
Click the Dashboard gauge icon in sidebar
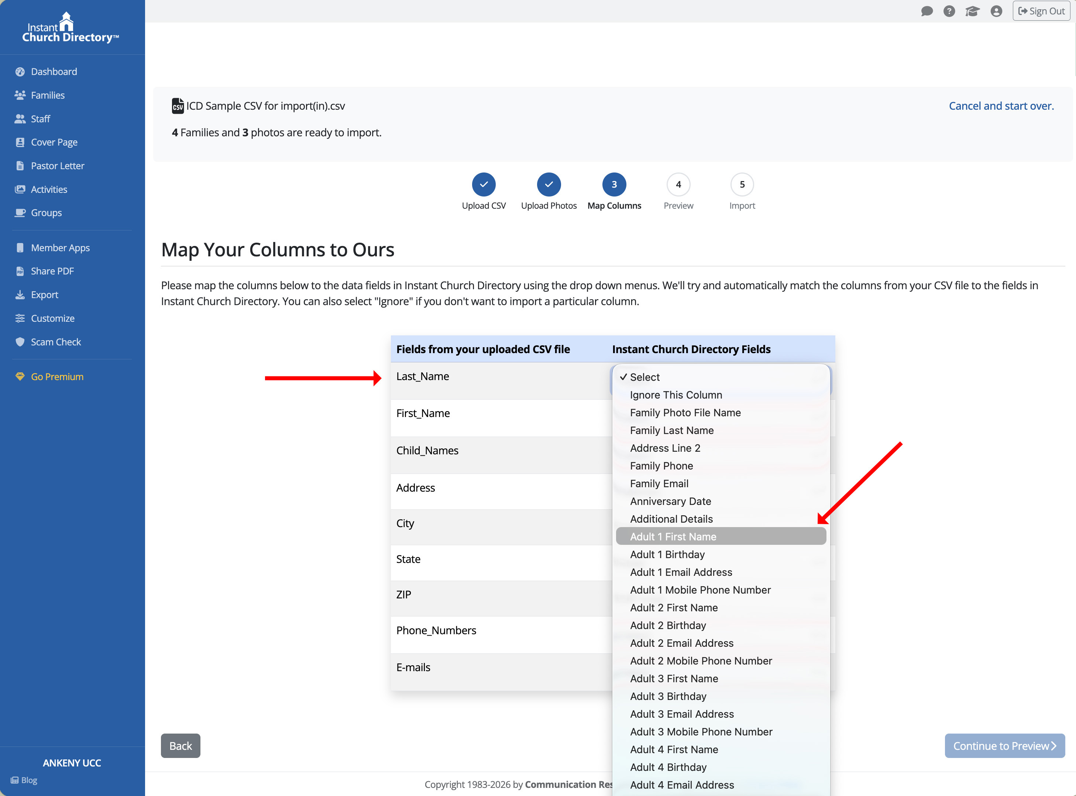20,72
